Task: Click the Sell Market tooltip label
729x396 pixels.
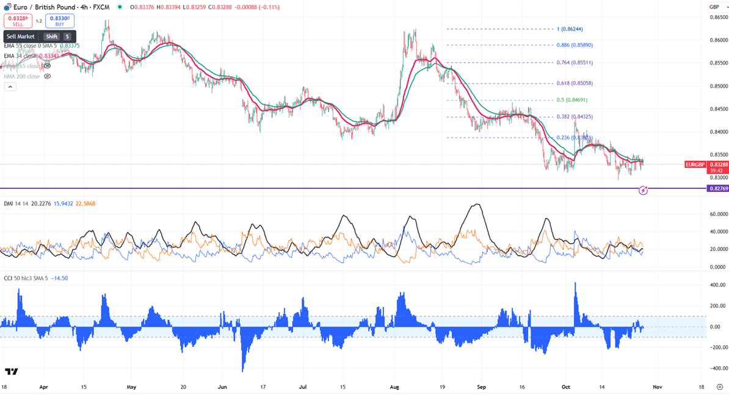Action: [21, 36]
